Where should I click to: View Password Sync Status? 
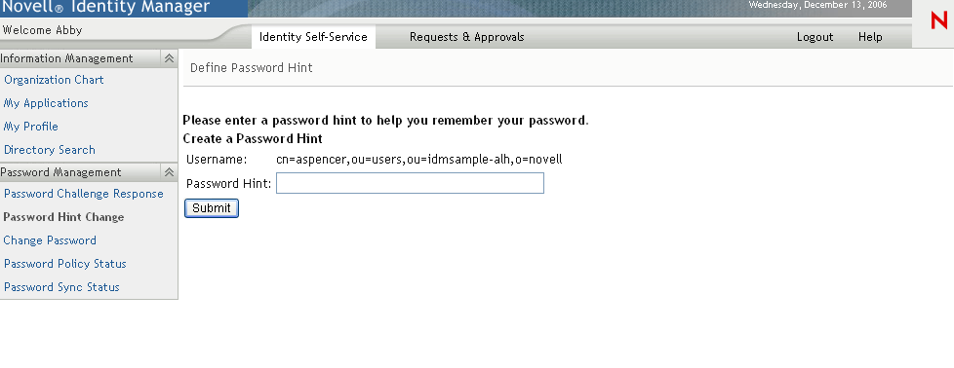[61, 287]
